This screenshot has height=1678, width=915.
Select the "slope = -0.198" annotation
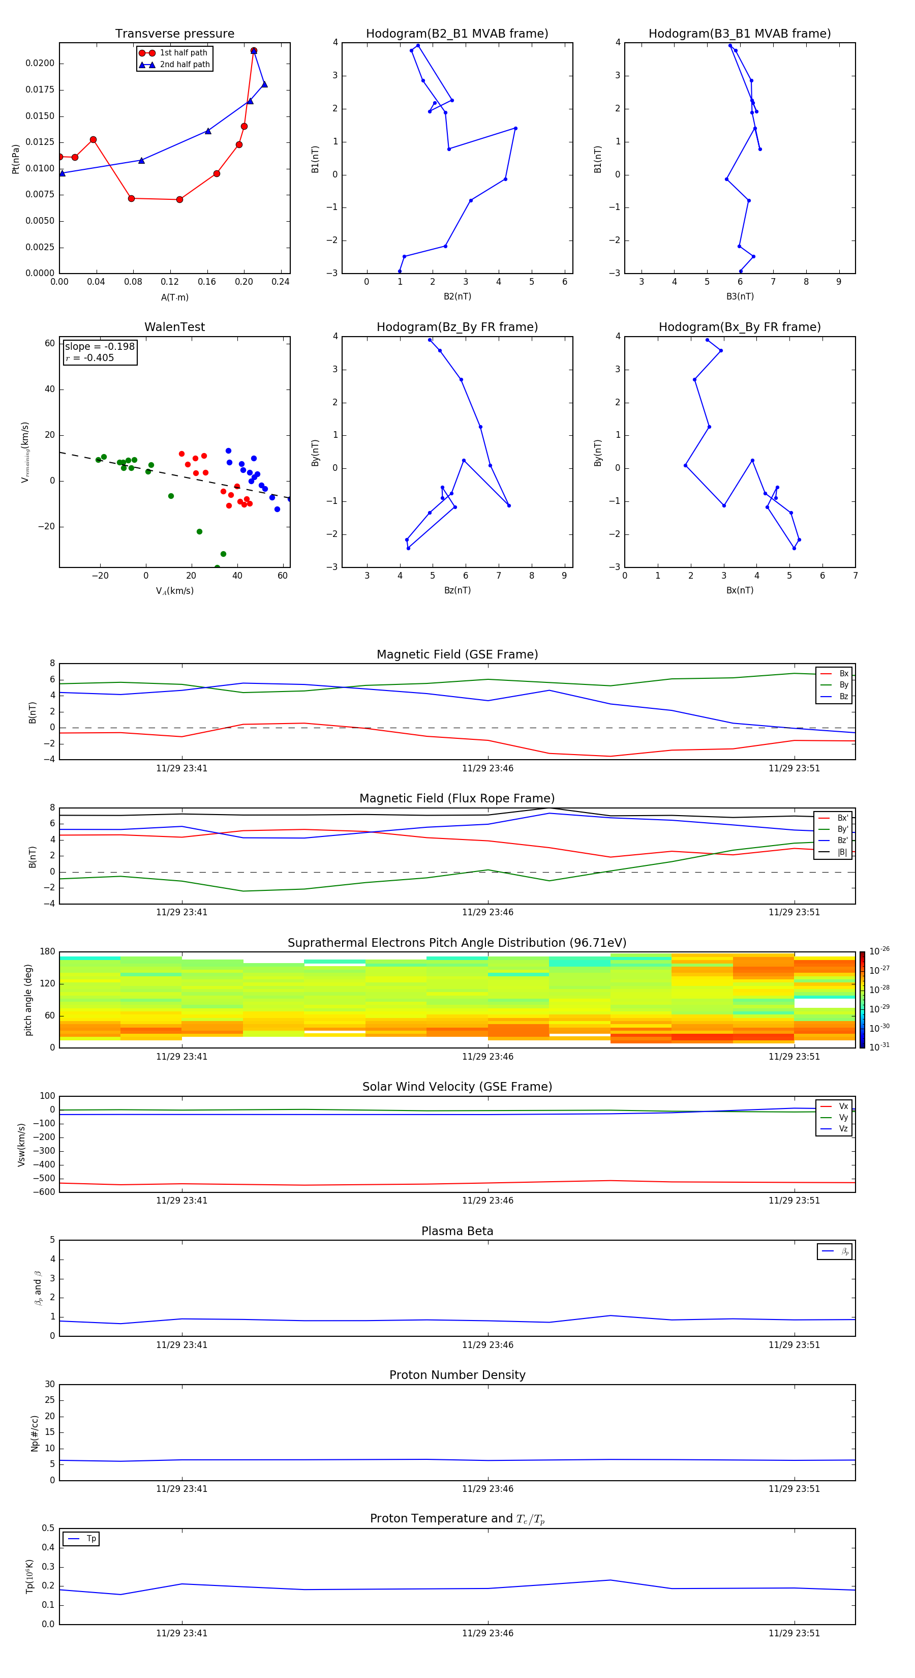100,347
